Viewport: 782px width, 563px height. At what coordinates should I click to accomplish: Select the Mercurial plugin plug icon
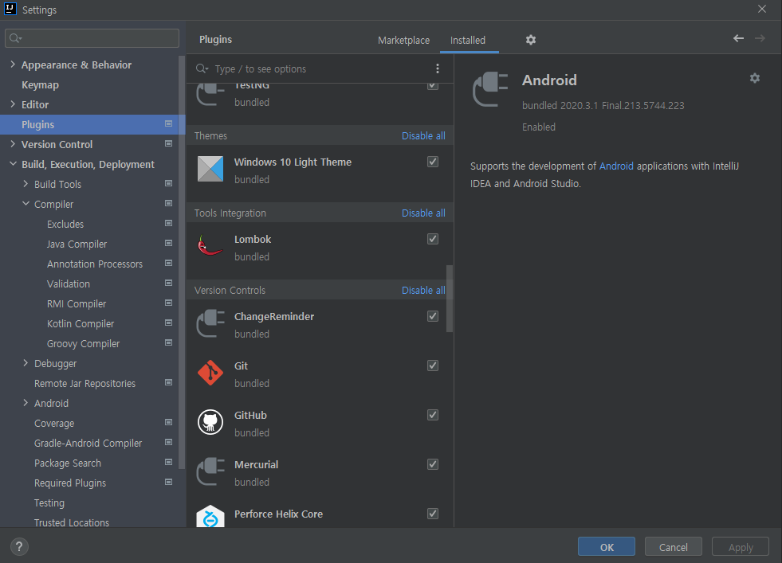[210, 471]
